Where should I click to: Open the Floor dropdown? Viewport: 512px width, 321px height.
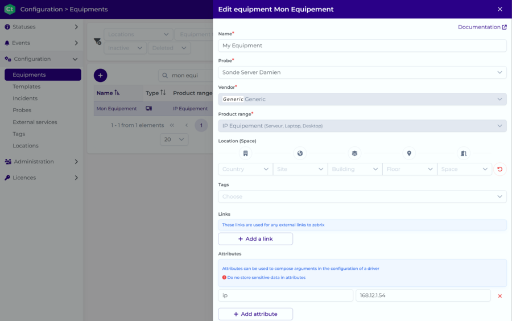coord(410,169)
